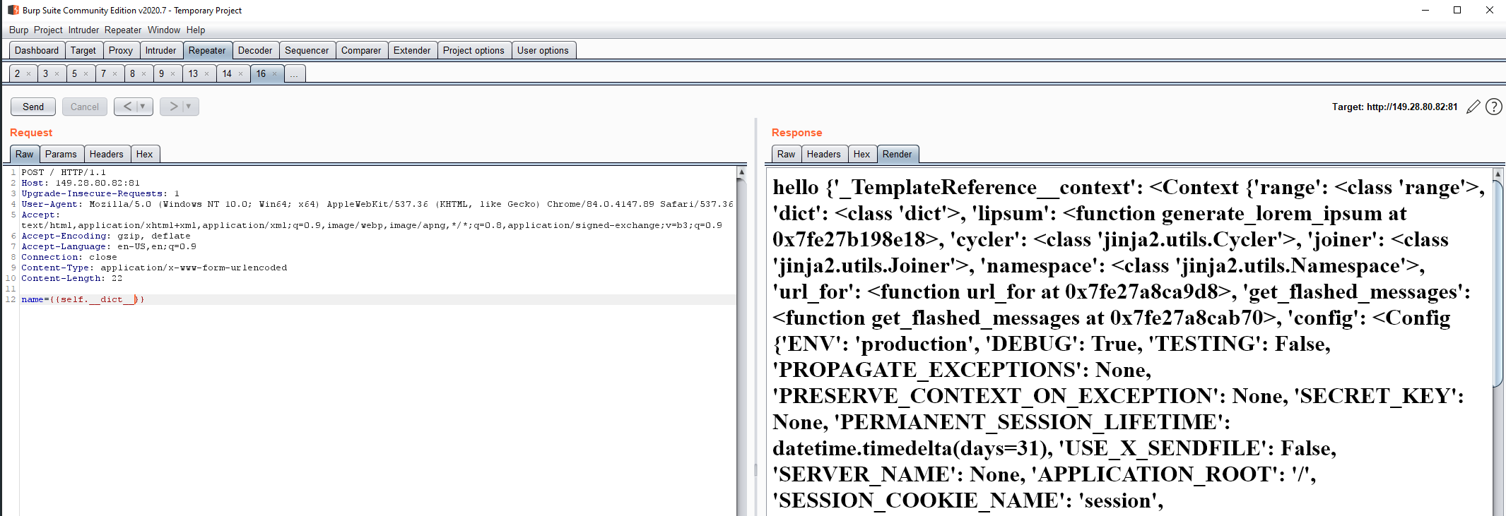Screen dimensions: 1506x516
Task: Open the Project menu
Action: click(48, 30)
